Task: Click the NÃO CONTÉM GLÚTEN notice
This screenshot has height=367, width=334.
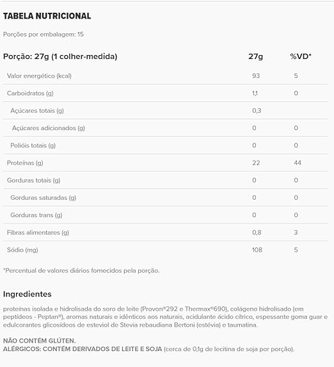Action: (x=39, y=341)
